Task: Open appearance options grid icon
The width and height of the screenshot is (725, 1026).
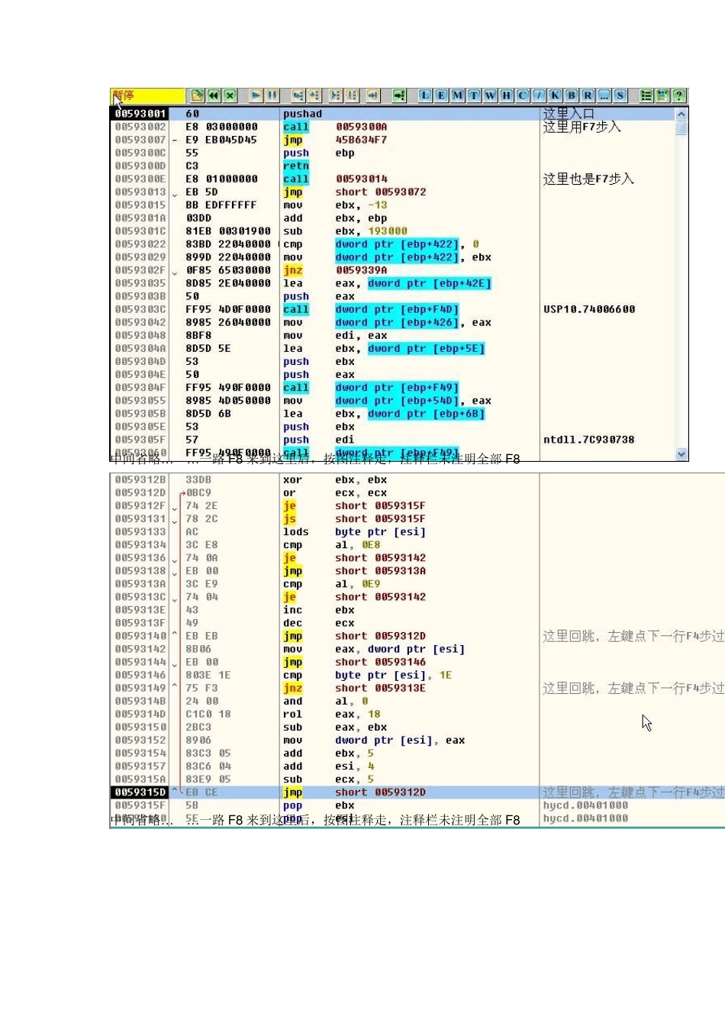Action: tap(662, 95)
